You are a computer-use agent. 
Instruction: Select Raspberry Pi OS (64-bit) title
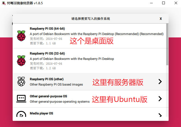click(47, 29)
